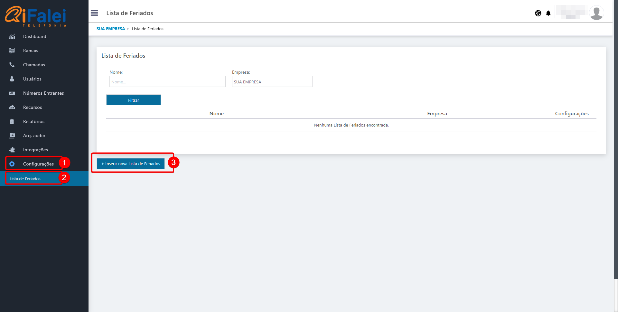Click the Lista de Feriados page title

point(130,13)
